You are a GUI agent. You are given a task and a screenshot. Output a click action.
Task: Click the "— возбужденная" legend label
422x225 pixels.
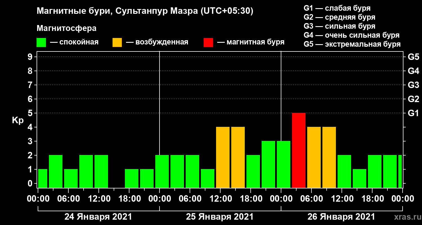tap(157, 42)
